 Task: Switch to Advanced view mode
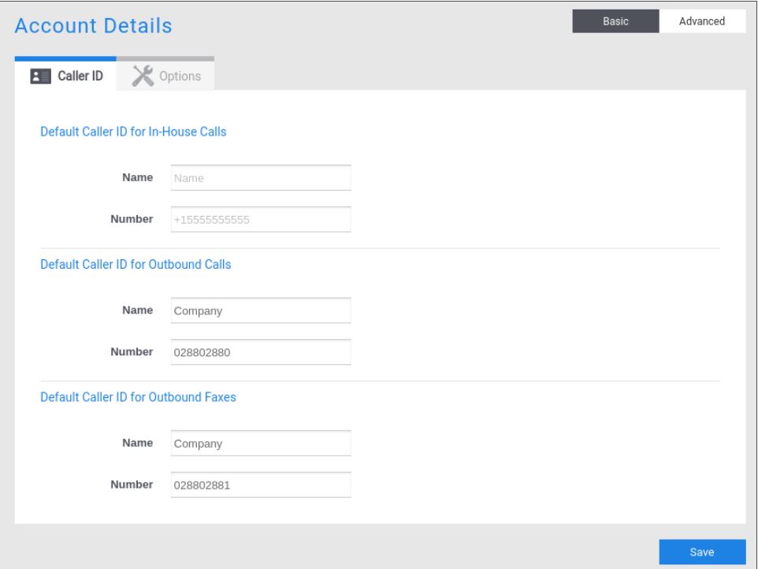(701, 21)
